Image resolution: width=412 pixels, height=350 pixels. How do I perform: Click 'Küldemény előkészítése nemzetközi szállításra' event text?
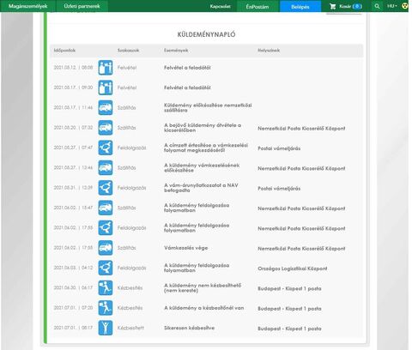tap(208, 108)
